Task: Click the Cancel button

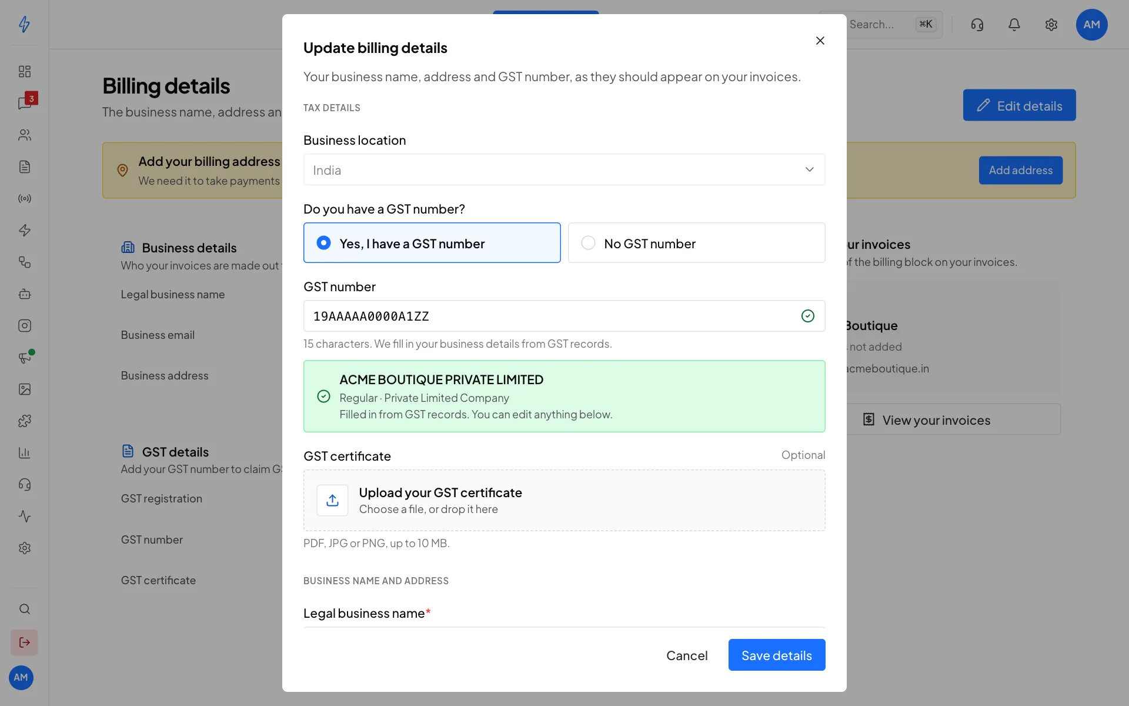Action: click(687, 655)
